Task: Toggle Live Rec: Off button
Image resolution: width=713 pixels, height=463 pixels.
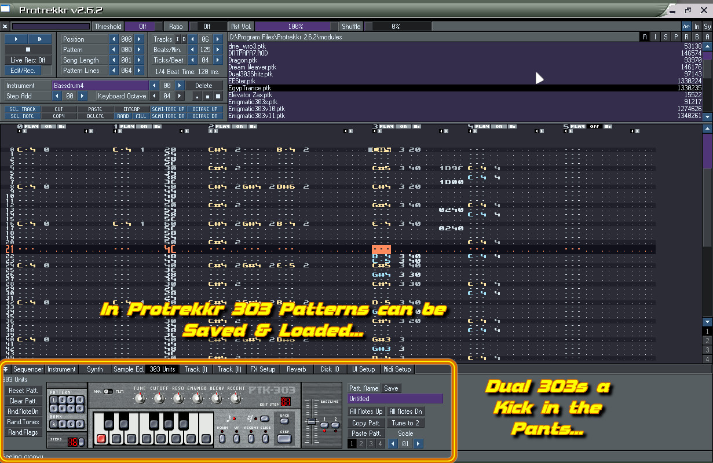Action: 28,60
